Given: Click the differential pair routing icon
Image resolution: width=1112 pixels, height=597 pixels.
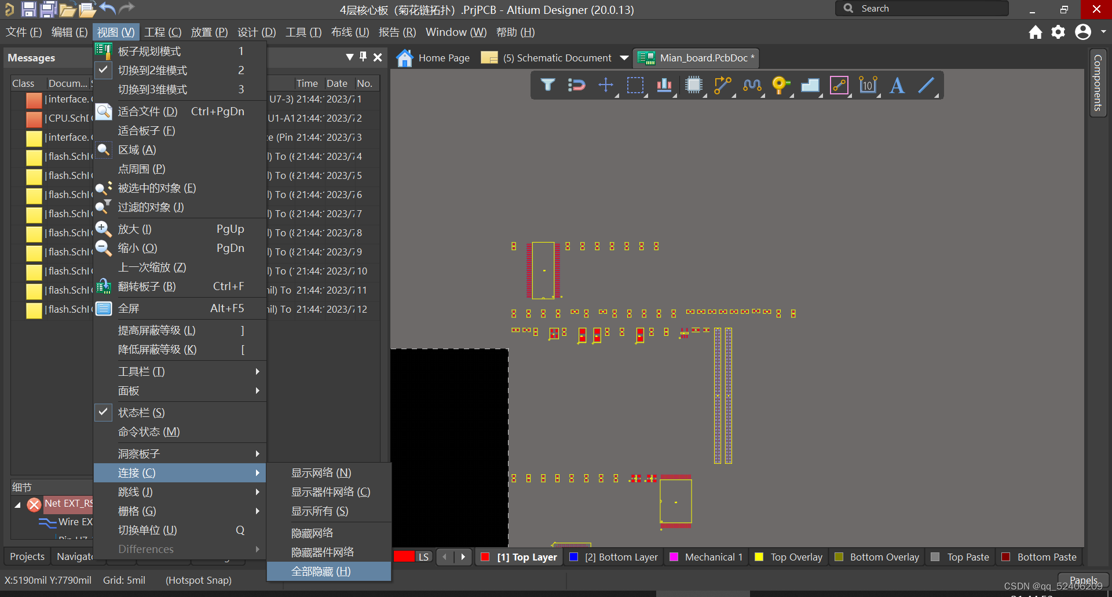Looking at the screenshot, I should (752, 85).
